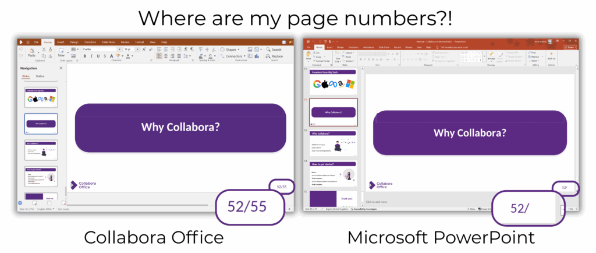This screenshot has width=596, height=253.
Task: Click the New slide icon in Collabora
Action: pos(61,53)
